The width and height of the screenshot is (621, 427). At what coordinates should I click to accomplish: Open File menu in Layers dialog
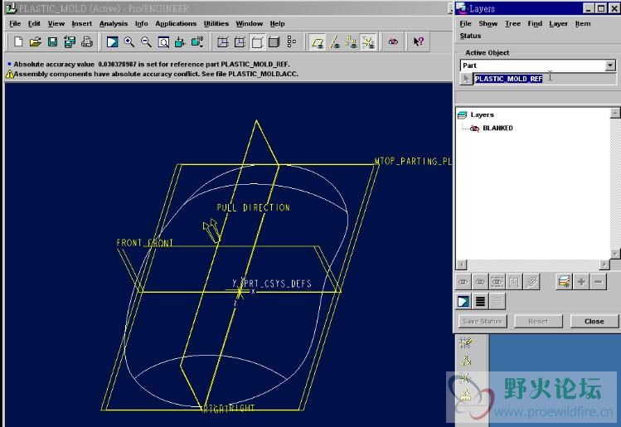[x=465, y=23]
